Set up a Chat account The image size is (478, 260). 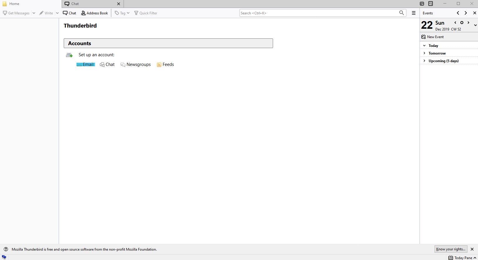107,64
